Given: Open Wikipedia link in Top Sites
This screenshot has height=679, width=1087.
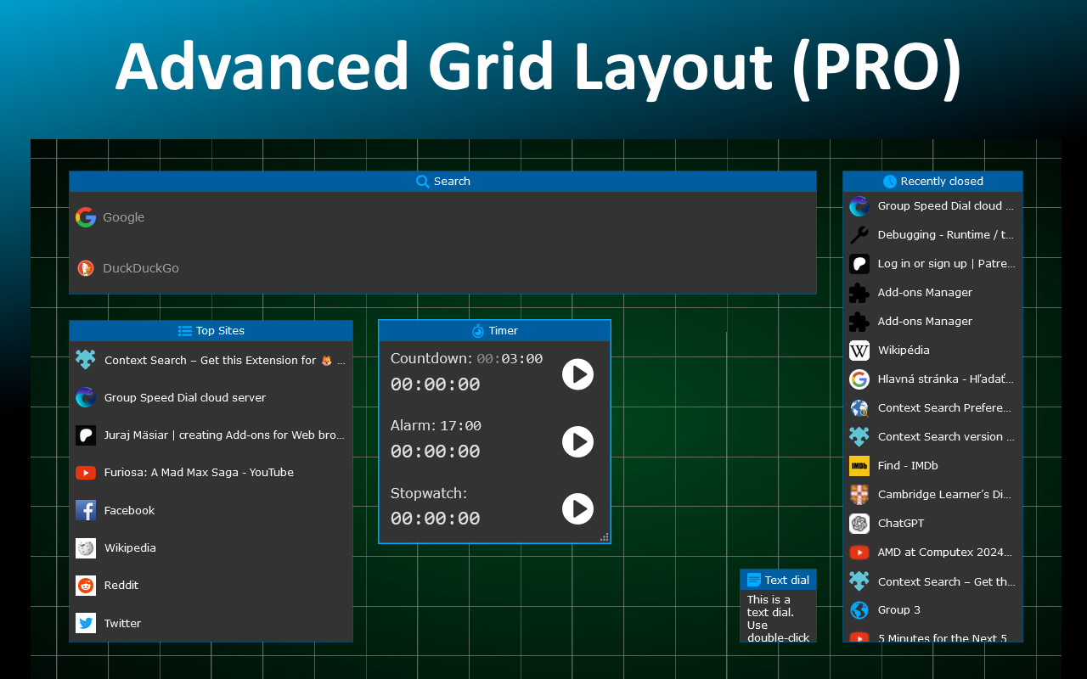Looking at the screenshot, I should (x=130, y=548).
